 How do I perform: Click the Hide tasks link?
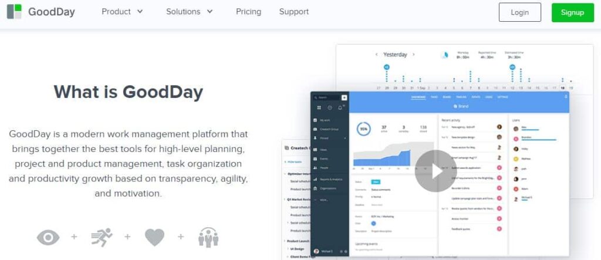point(293,162)
